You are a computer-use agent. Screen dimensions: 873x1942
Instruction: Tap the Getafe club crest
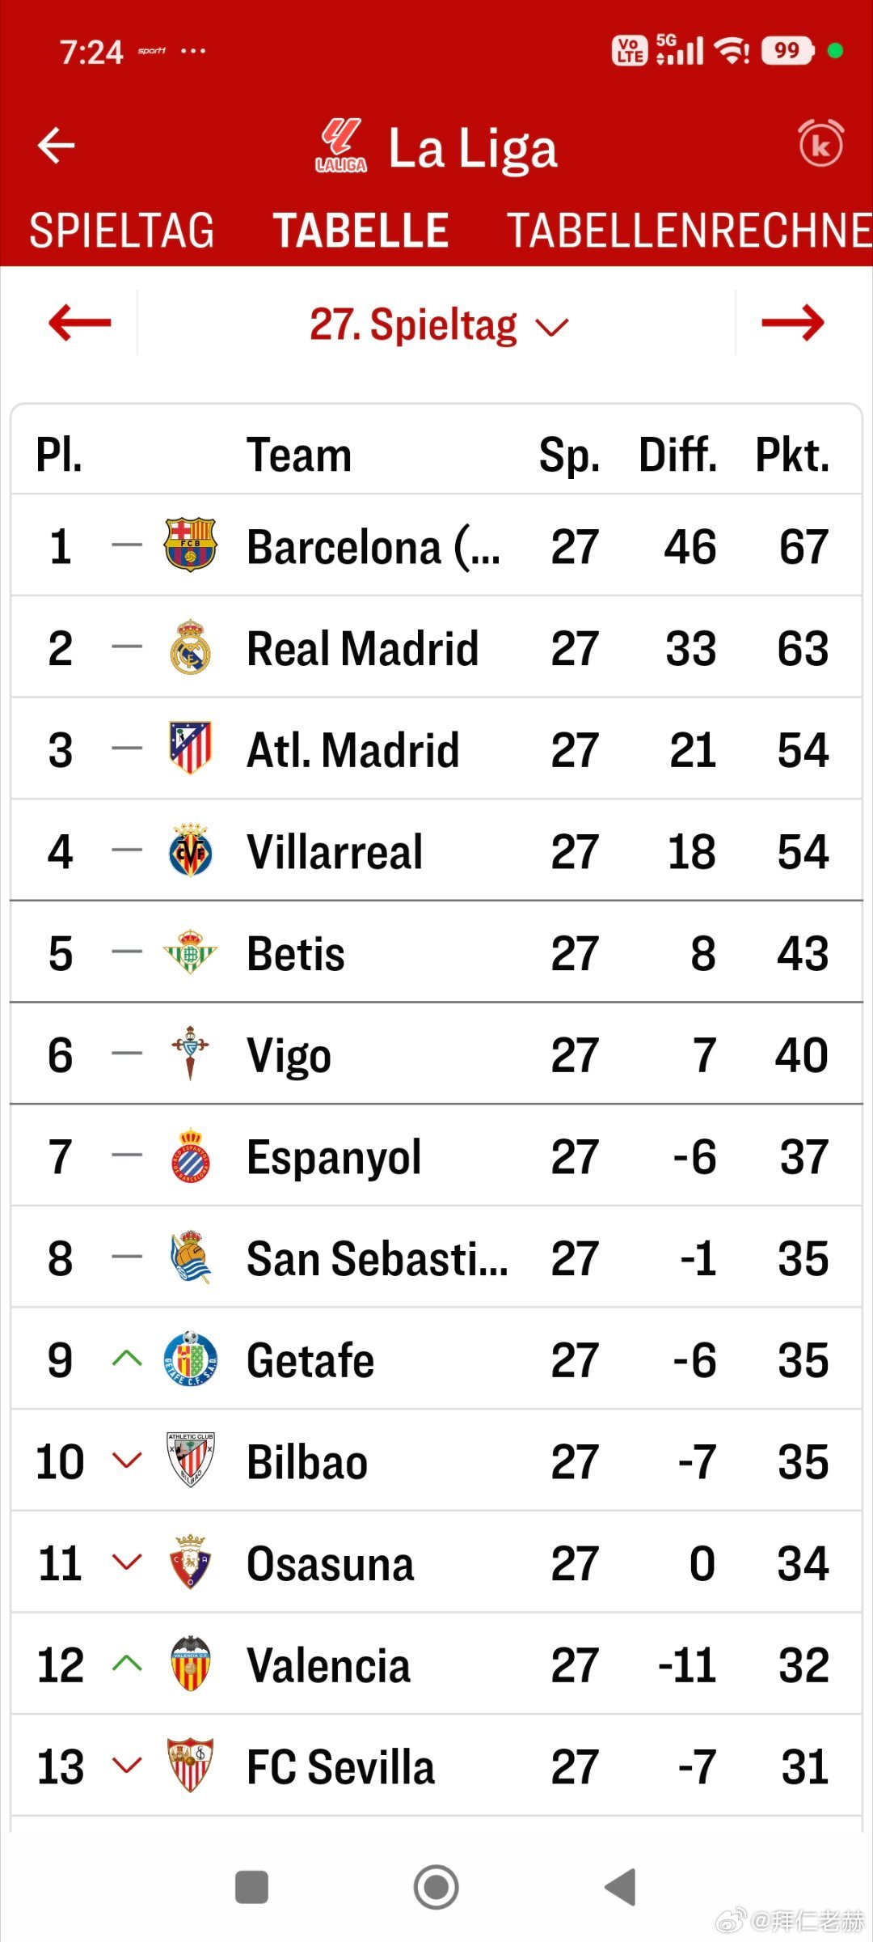[190, 1359]
